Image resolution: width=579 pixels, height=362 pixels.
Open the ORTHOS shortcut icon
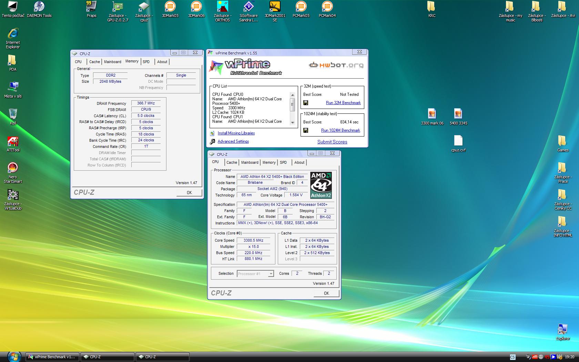(x=222, y=12)
